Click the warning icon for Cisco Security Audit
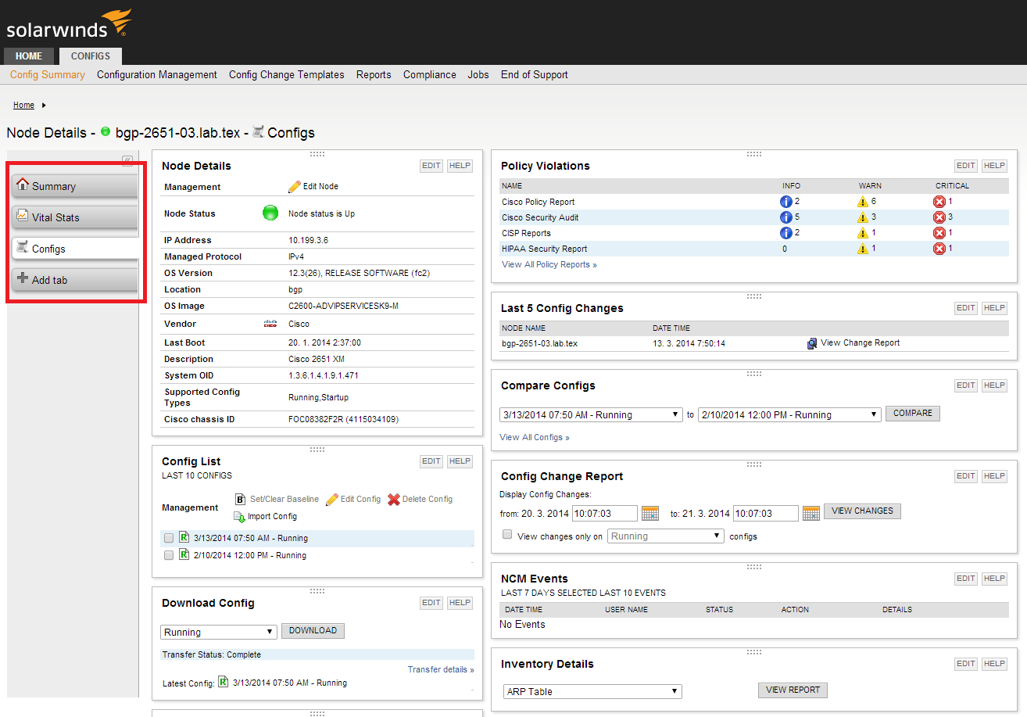This screenshot has width=1027, height=717. [x=863, y=217]
